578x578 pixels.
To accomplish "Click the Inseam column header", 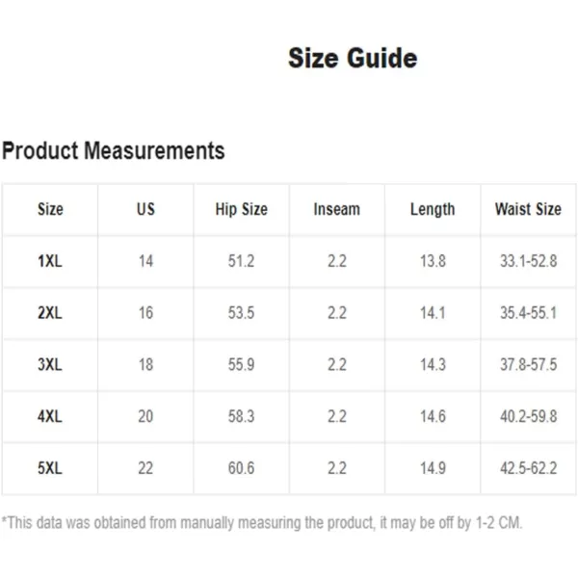I will [336, 209].
